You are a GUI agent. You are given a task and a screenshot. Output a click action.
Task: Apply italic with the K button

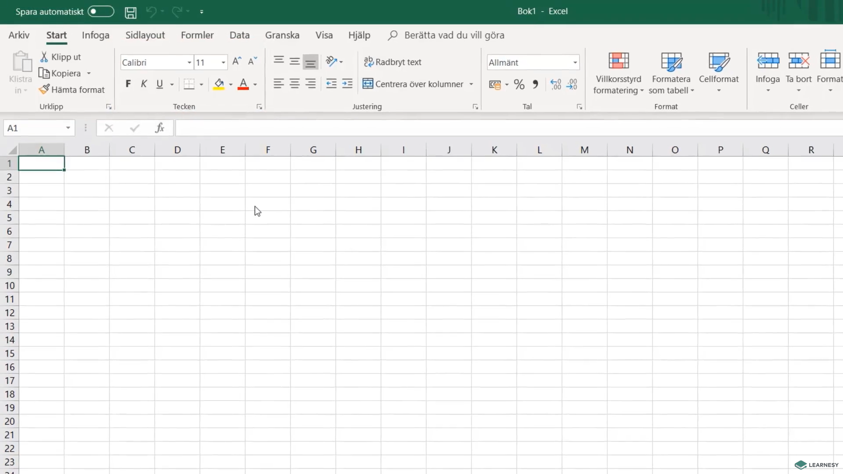point(144,84)
